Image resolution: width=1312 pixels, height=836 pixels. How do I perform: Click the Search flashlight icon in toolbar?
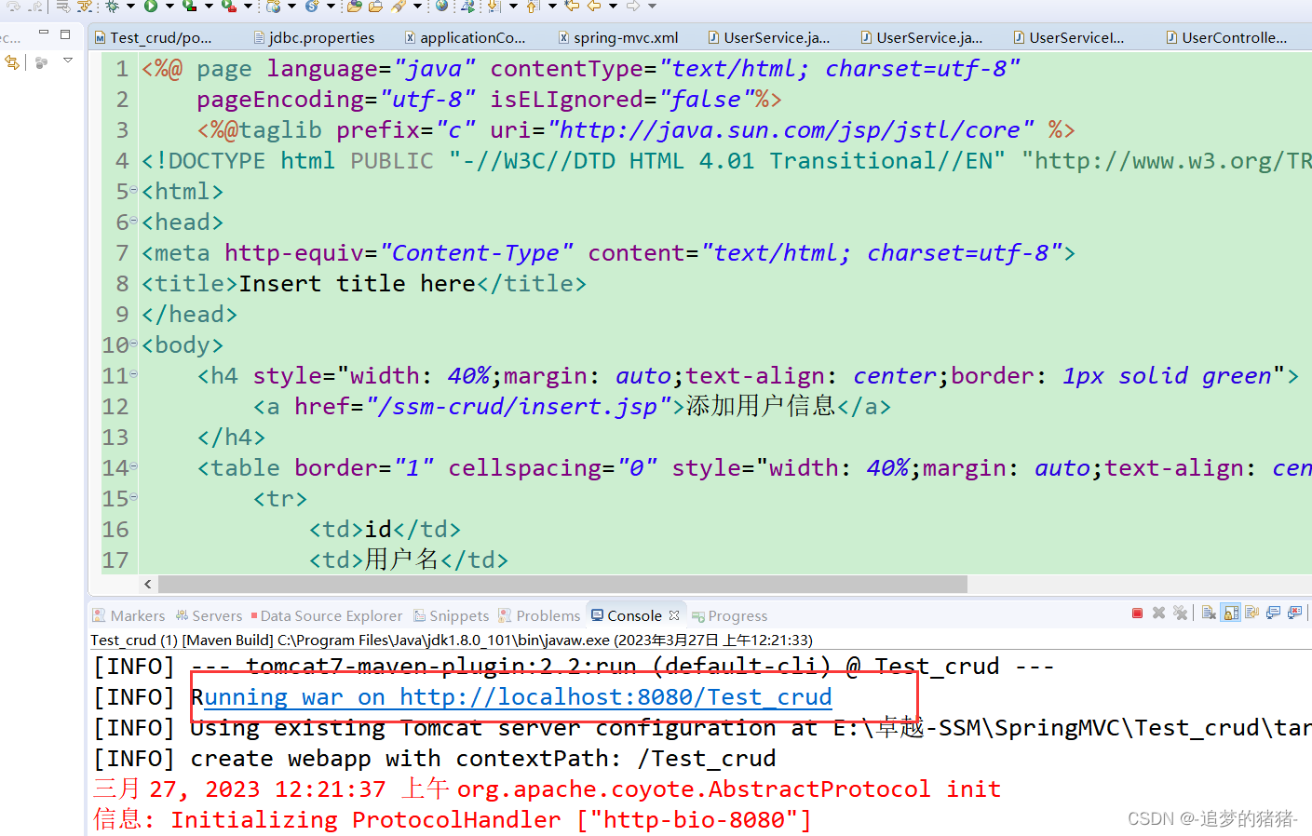399,6
